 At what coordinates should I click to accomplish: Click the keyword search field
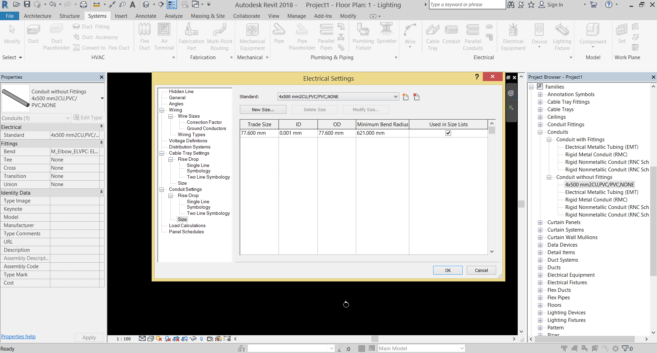pyautogui.click(x=467, y=4)
